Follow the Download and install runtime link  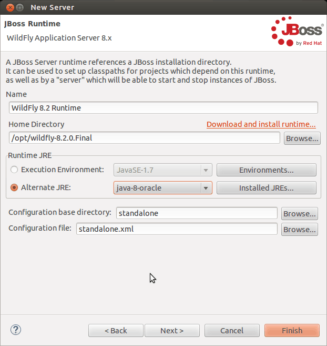[x=261, y=124]
